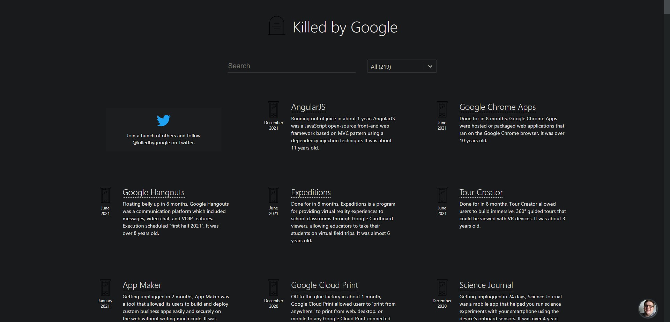Click the guillotine icon beside Google Chrome Apps
This screenshot has height=322, width=670.
tap(442, 110)
